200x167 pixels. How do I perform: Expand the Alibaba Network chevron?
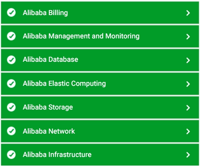pos(188,131)
